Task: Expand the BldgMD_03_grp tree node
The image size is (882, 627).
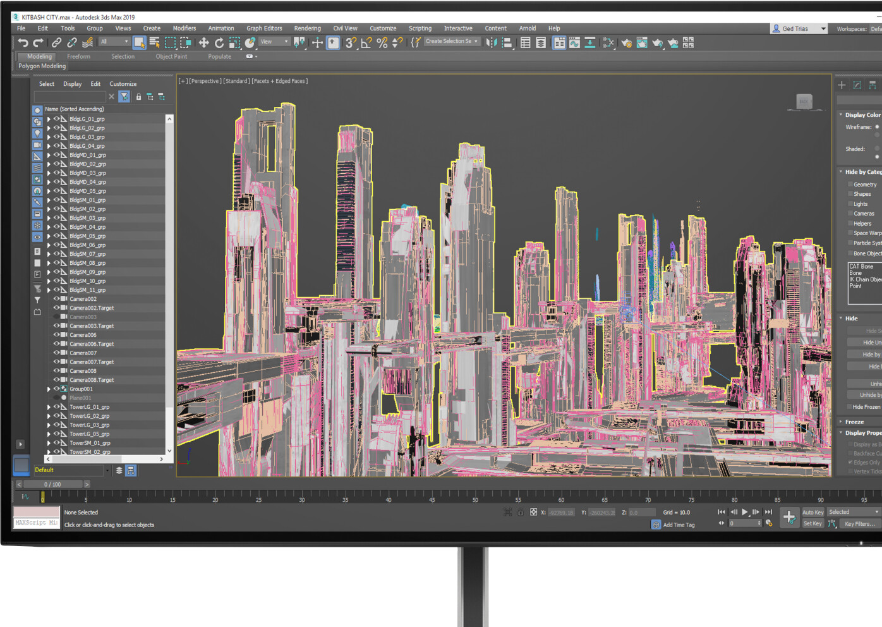Action: pyautogui.click(x=49, y=173)
